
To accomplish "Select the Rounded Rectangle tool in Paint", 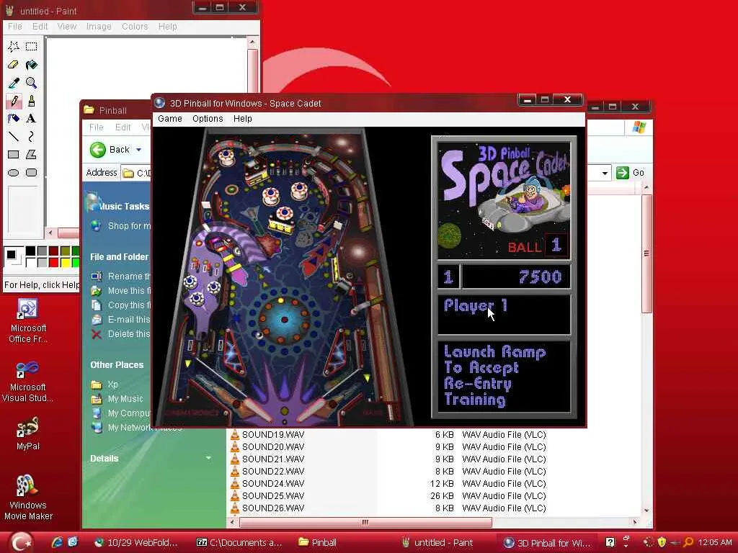I will (x=32, y=173).
